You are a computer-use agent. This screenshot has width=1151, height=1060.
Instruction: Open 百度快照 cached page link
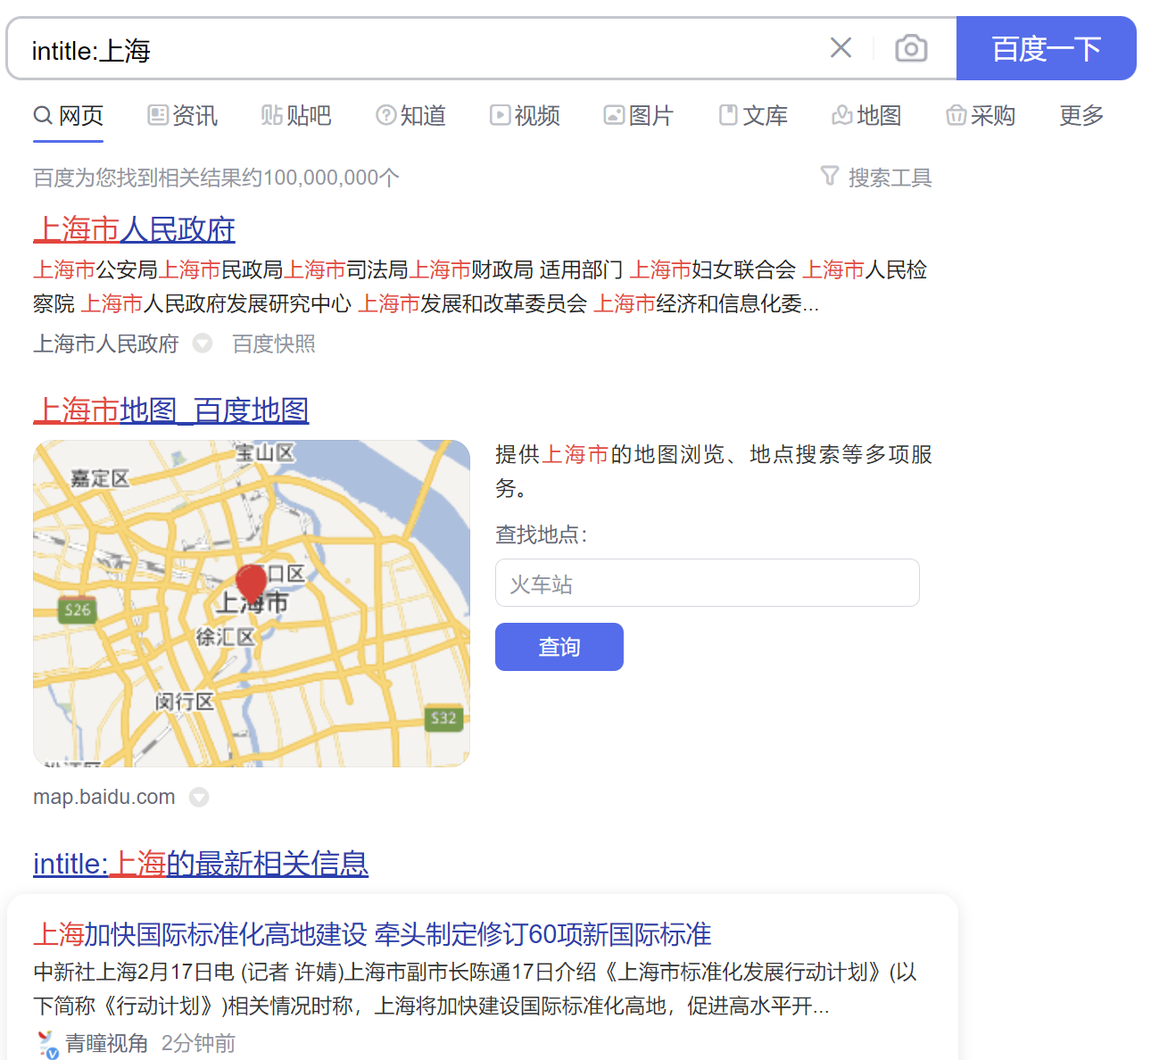click(x=274, y=344)
